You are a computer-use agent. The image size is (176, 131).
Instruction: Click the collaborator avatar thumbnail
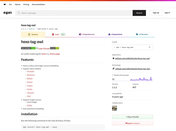tap(115, 108)
